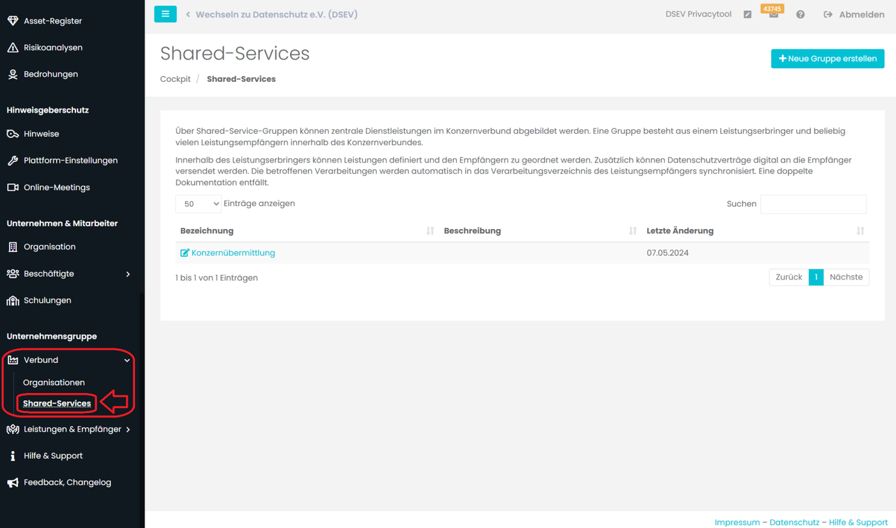
Task: Click the Risikoanalysen warning triangle icon
Action: click(x=13, y=47)
